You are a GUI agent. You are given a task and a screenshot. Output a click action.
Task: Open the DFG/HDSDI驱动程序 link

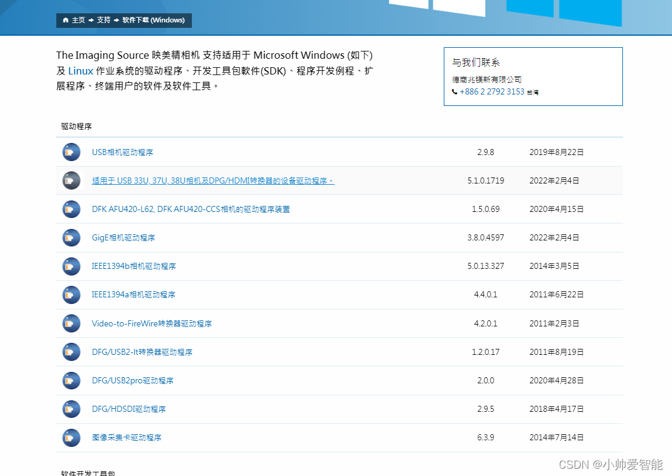tap(129, 409)
